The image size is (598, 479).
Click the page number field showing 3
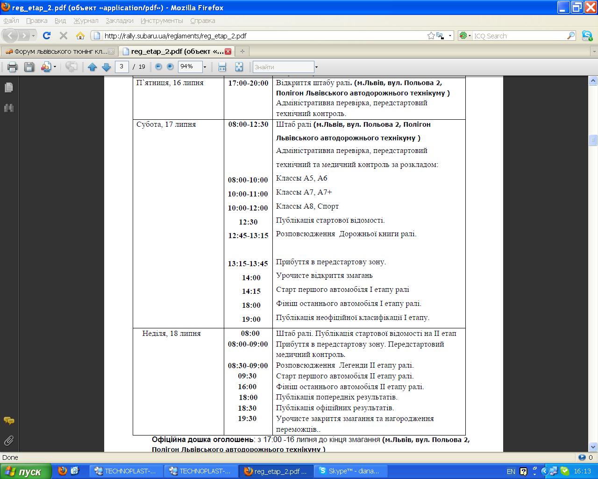[x=121, y=67]
